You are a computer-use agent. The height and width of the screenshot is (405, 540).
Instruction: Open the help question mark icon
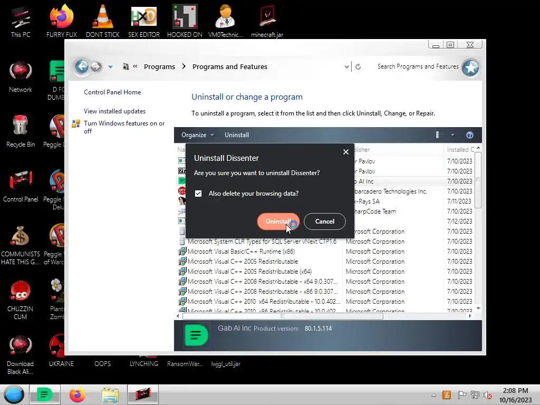coord(470,135)
